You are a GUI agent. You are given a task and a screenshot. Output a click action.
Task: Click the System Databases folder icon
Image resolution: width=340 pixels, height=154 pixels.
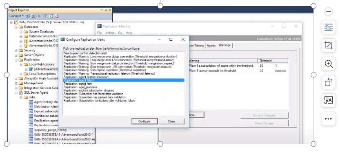[x=26, y=32]
